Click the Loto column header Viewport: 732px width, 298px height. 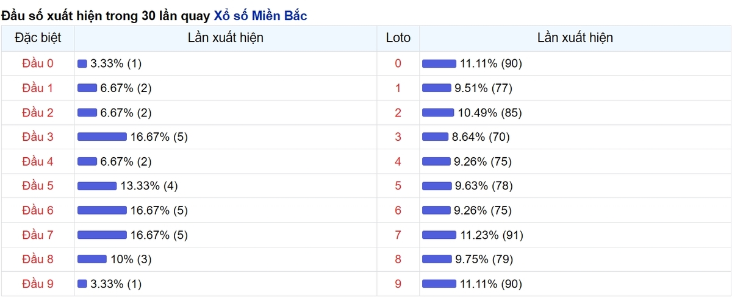coord(398,38)
